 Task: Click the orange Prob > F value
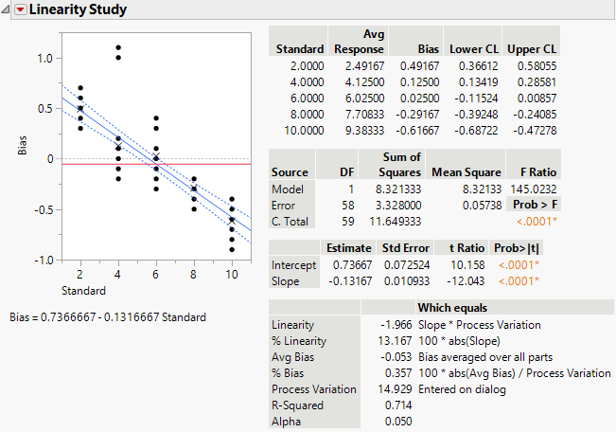[536, 221]
